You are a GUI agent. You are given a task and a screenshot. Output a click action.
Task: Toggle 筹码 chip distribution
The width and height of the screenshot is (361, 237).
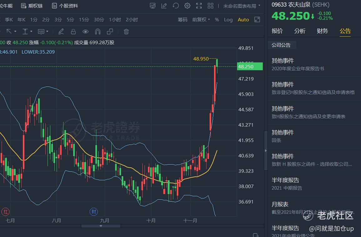(x=183, y=20)
